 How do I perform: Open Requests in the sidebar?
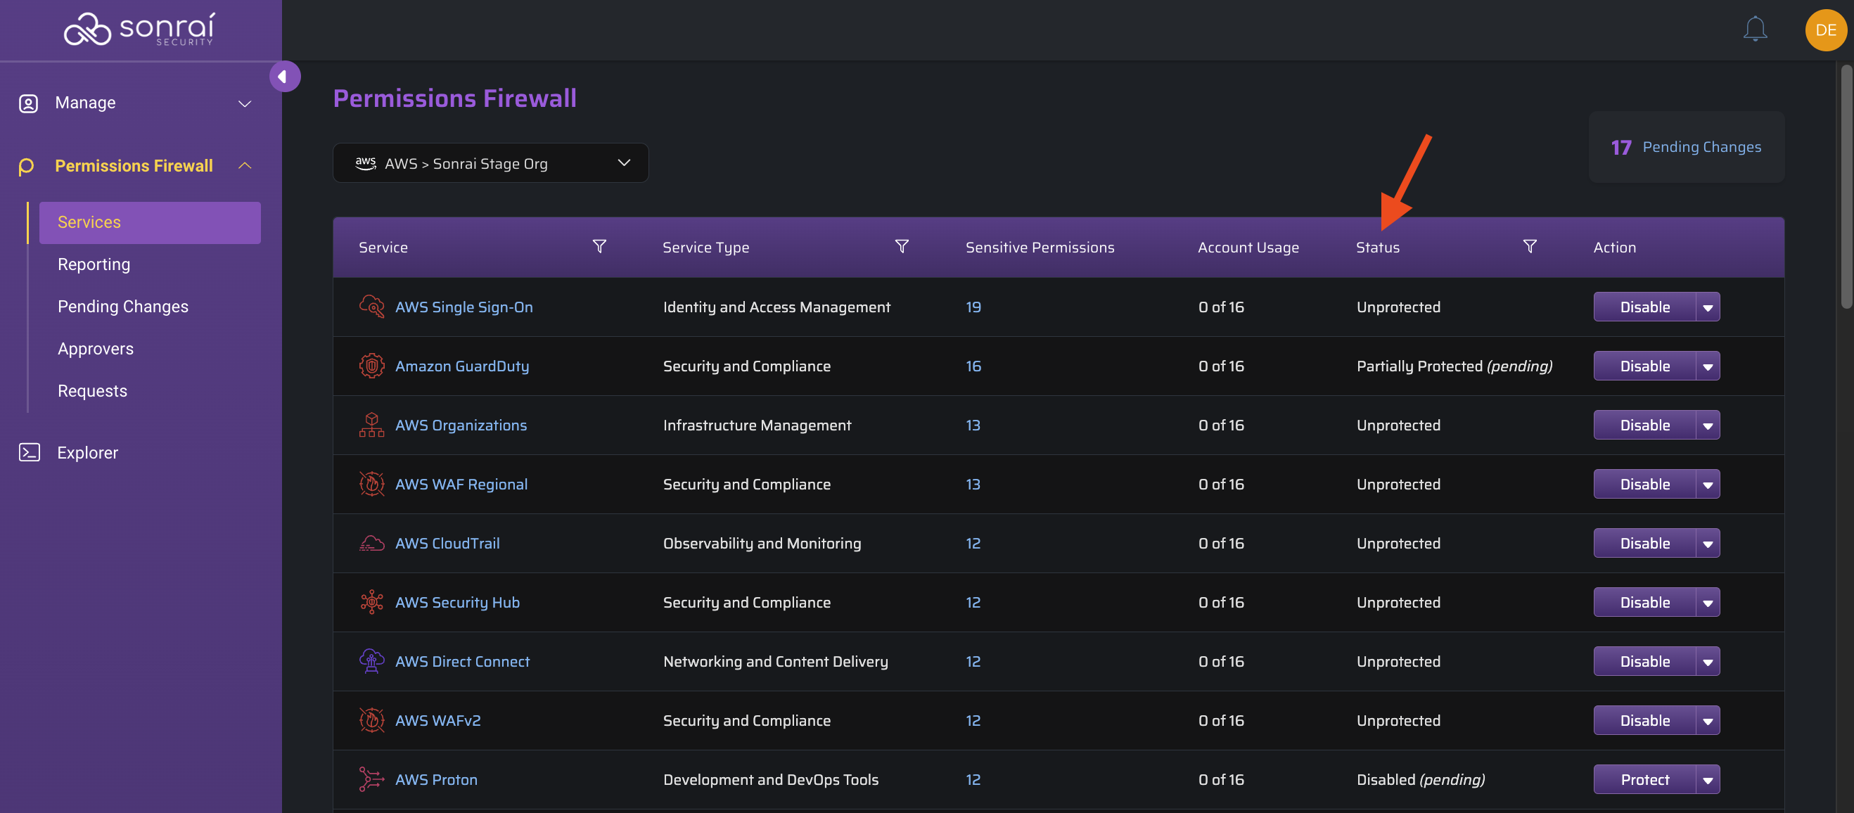[92, 390]
